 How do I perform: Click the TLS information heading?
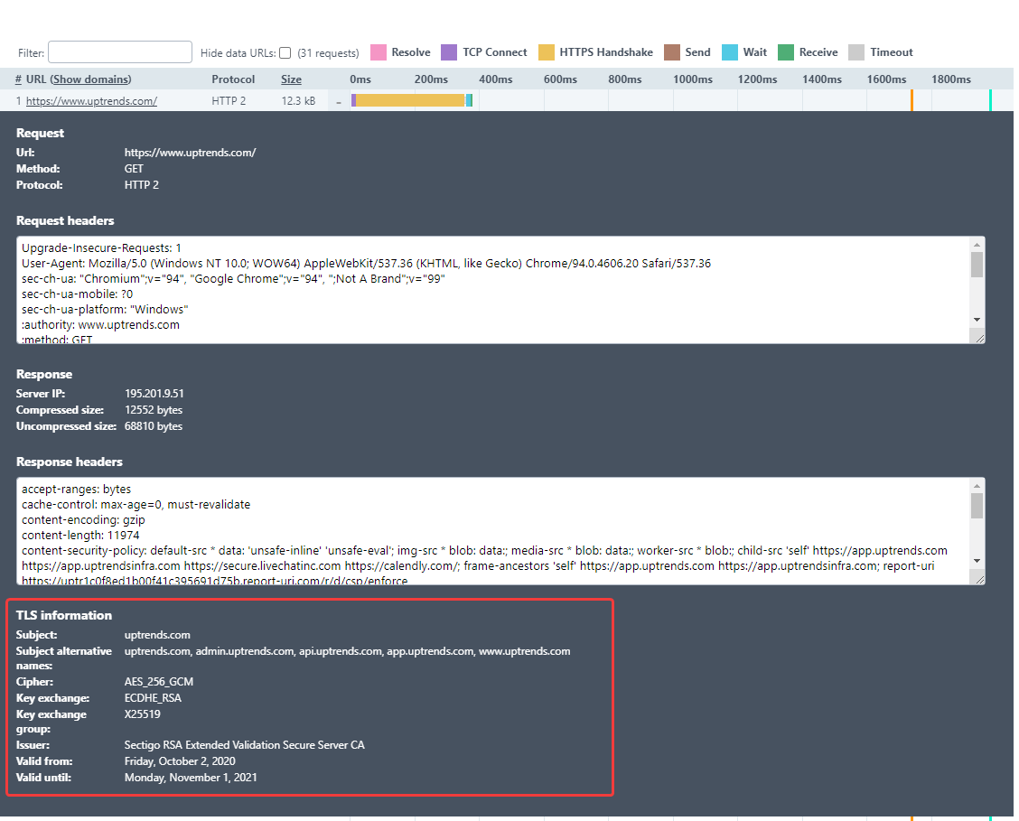(63, 615)
